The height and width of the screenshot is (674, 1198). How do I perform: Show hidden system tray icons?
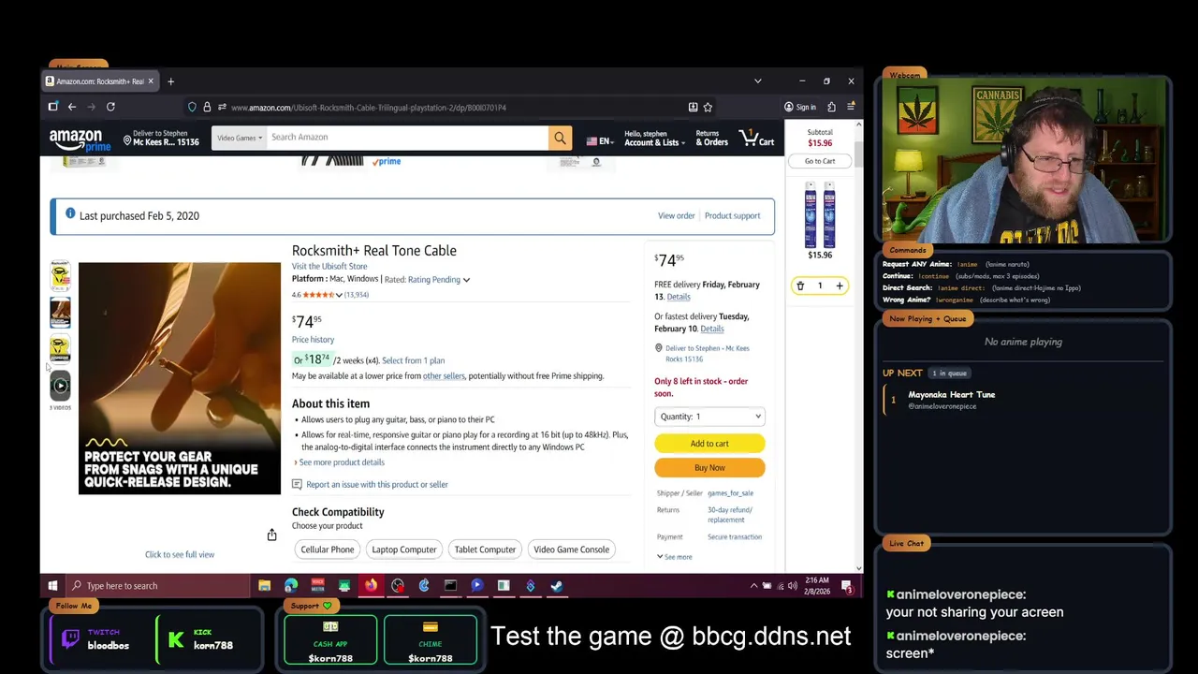(x=753, y=586)
